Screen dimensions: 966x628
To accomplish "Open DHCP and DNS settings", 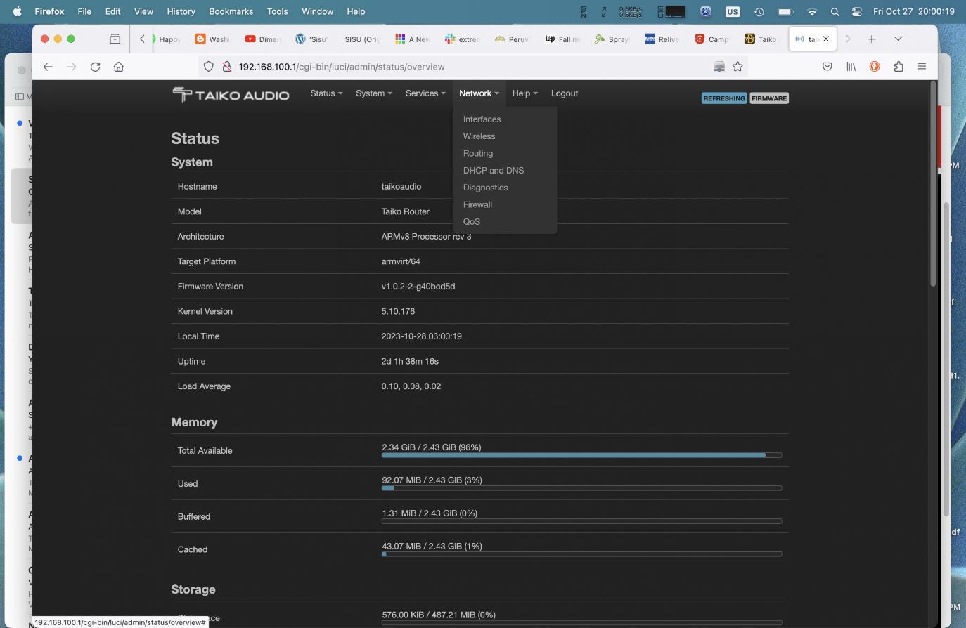I will 493,171.
